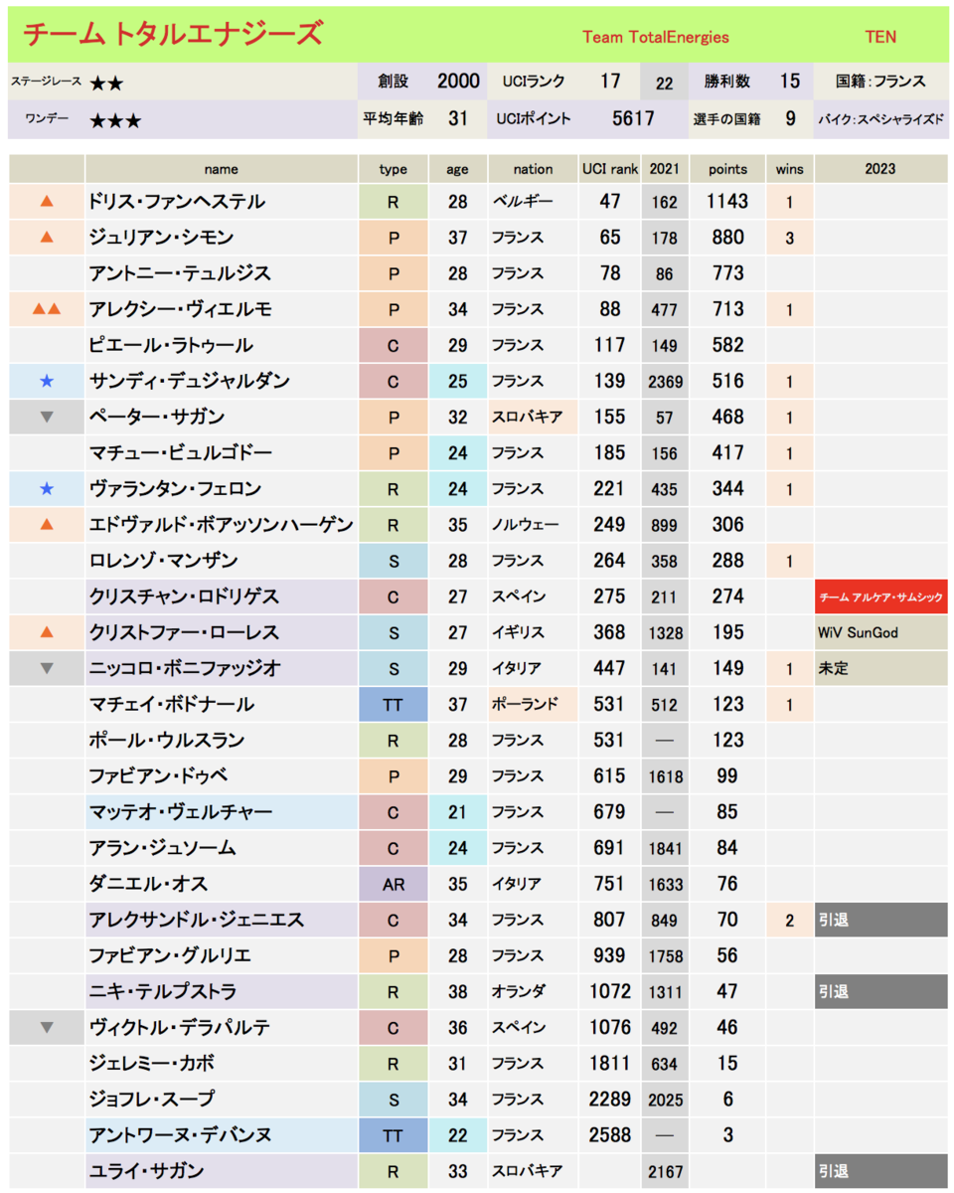Select rider name ジェレミー・カボ
This screenshot has height=1193, width=954.
coord(151,1064)
